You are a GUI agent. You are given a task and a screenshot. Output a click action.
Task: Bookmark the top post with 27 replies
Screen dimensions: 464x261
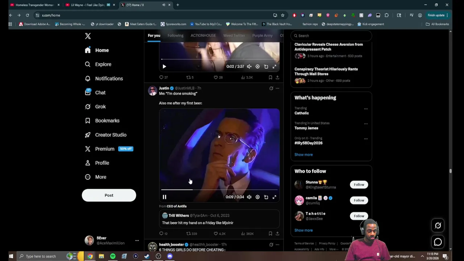[270, 77]
